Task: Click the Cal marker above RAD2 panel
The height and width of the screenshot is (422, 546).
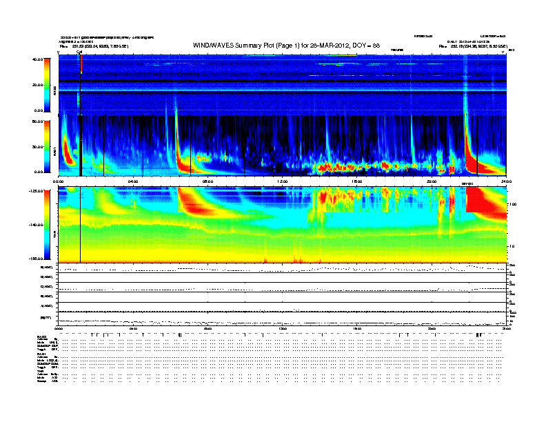Action: pos(79,52)
